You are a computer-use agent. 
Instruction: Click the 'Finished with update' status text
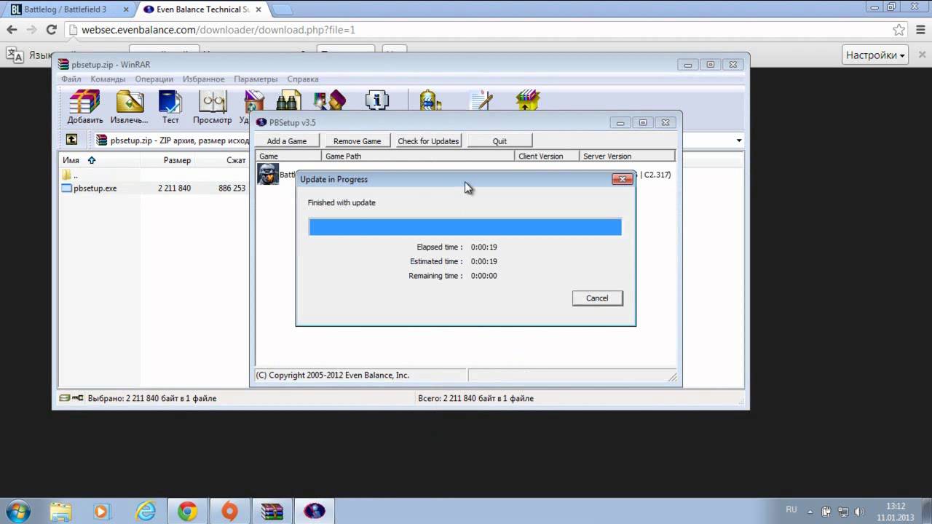341,202
